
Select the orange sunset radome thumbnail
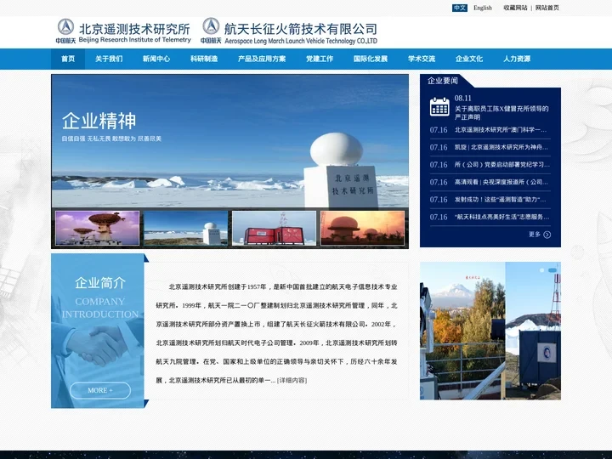(x=363, y=229)
